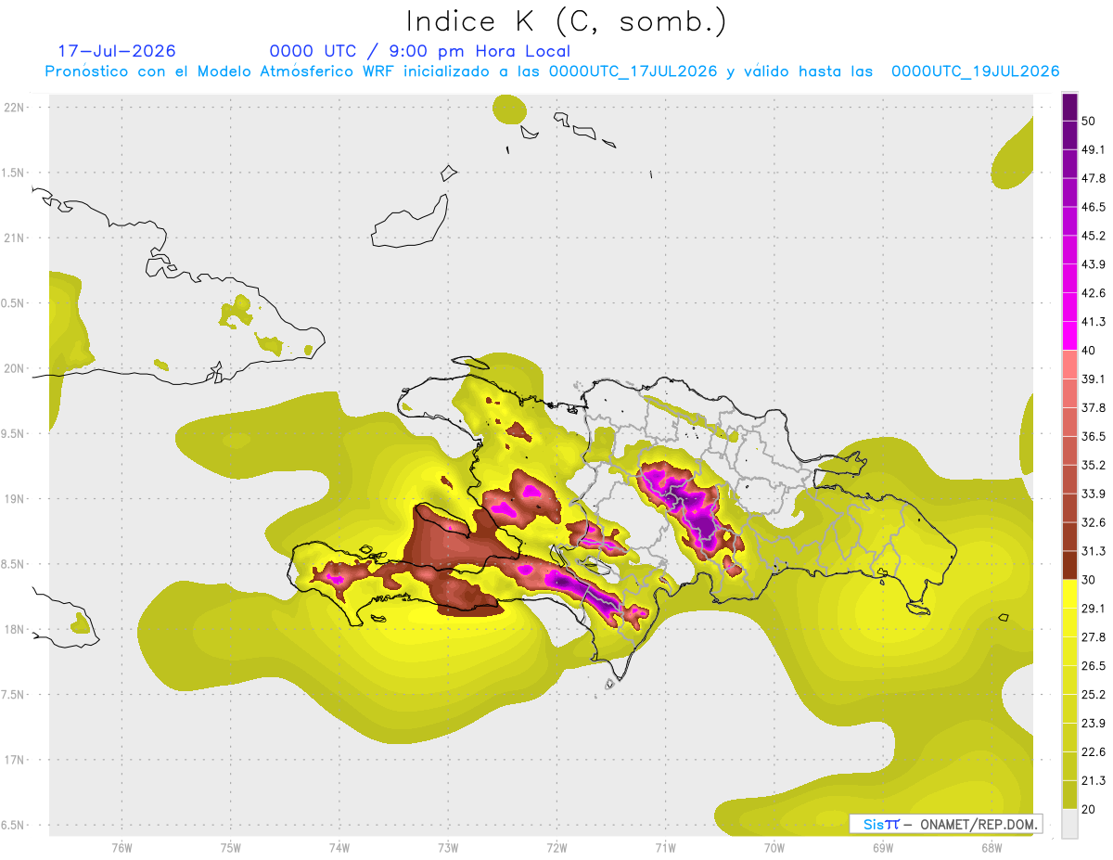Click the dark purple swatch at scale top
The image size is (1113, 860).
1069,107
